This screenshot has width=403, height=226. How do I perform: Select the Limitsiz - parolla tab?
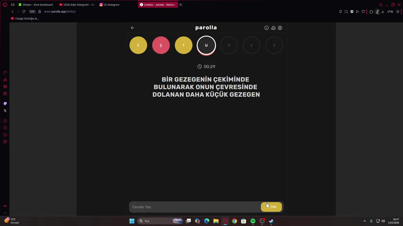coord(158,5)
